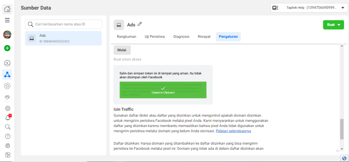Open the partner integrations handshake icon
This screenshot has height=162, width=349.
pos(7,97)
